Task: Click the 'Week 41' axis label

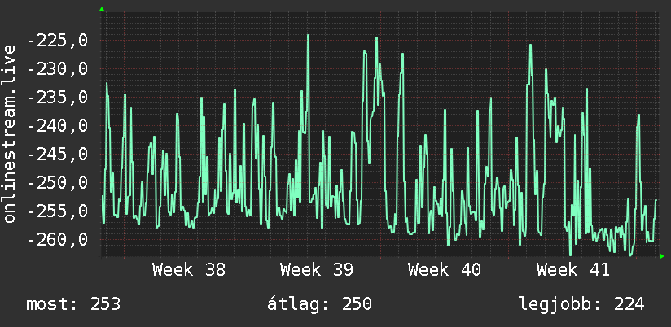Action: tap(573, 270)
